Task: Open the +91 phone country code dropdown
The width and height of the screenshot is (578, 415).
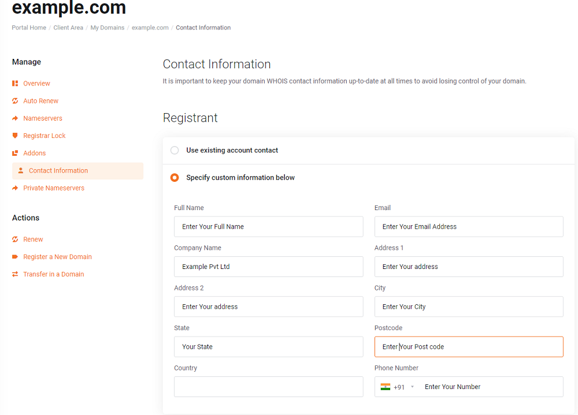Action: pyautogui.click(x=412, y=387)
